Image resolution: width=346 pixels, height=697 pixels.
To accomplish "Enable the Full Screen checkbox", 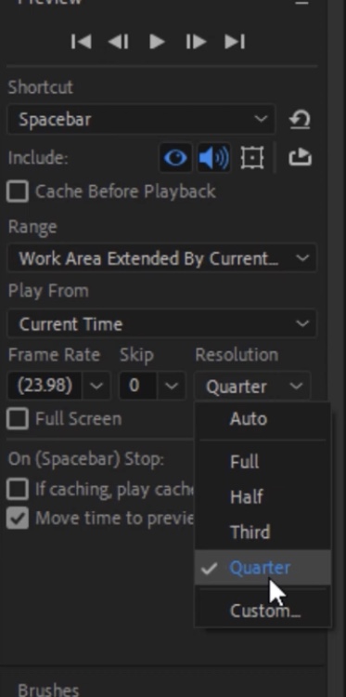I will pos(18,419).
